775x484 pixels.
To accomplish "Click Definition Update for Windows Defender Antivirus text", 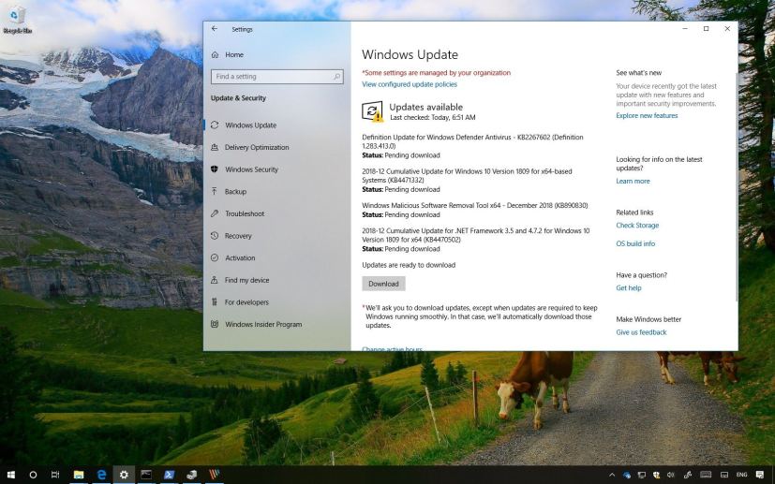I will [472, 141].
